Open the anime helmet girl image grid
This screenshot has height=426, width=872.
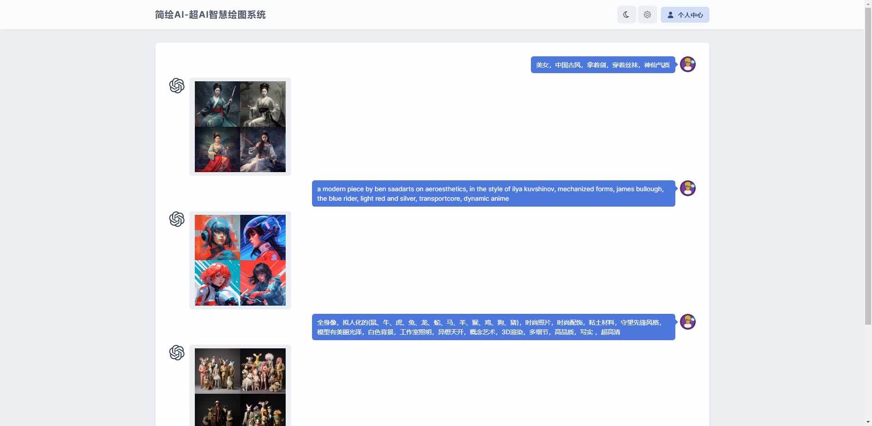[x=240, y=260]
